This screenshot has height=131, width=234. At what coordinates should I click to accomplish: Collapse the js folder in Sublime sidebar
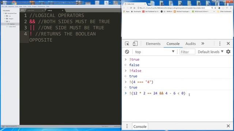[x=7, y=21]
